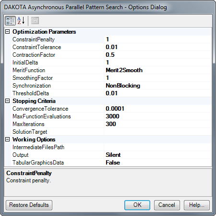Screen dimensions: 216x216
Task: Confirm the dialog with OK
Action: [x=137, y=205]
